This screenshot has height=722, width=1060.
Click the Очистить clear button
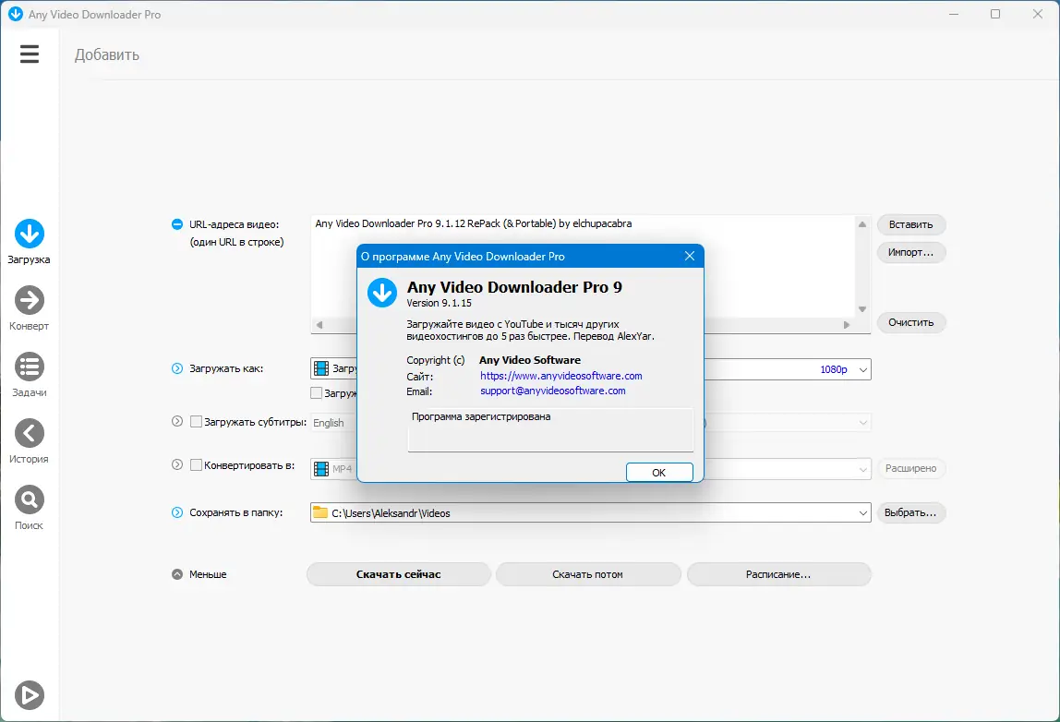(910, 322)
